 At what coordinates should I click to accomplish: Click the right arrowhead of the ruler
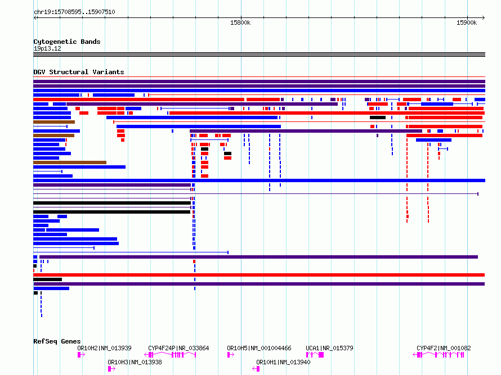483,17
